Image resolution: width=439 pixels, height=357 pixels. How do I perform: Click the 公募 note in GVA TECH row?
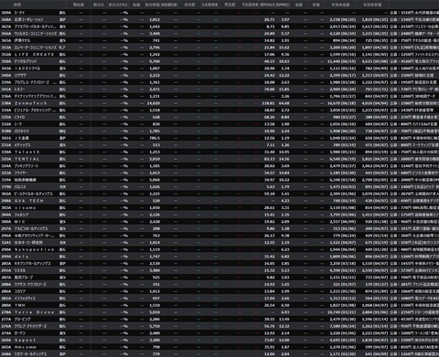point(414,201)
